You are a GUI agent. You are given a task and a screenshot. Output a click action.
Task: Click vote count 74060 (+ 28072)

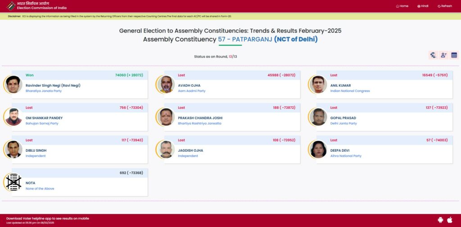click(129, 75)
